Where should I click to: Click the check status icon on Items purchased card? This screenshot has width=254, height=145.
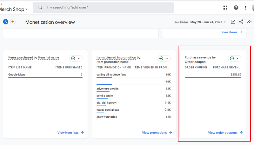pyautogui.click(x=73, y=58)
